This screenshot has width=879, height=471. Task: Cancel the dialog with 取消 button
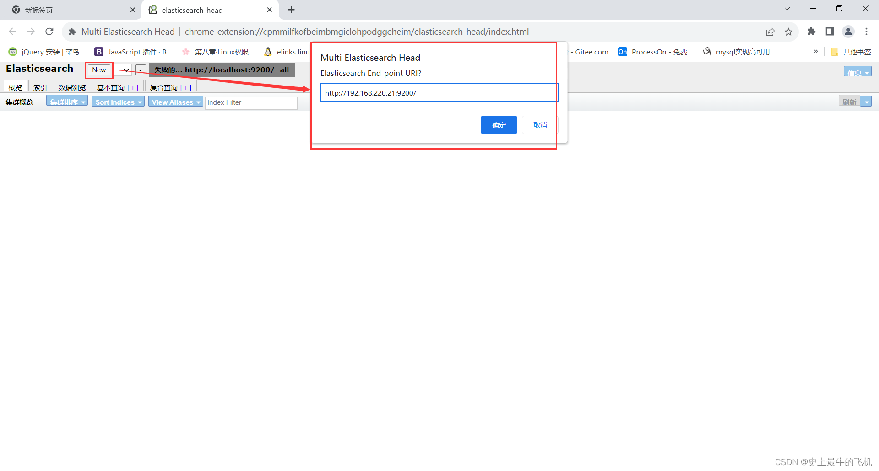click(x=540, y=125)
